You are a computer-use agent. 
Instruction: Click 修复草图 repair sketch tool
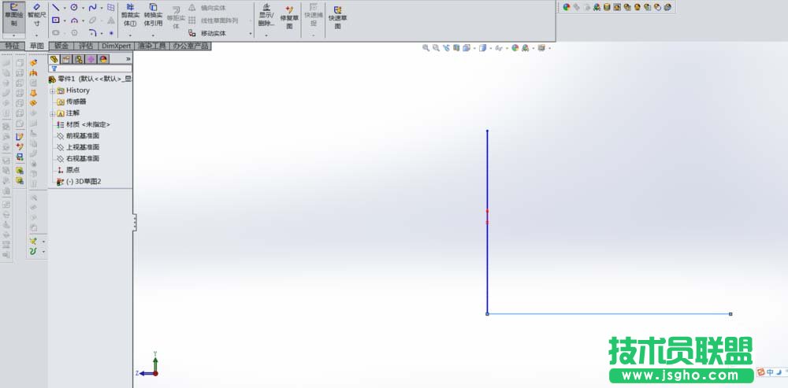(289, 17)
